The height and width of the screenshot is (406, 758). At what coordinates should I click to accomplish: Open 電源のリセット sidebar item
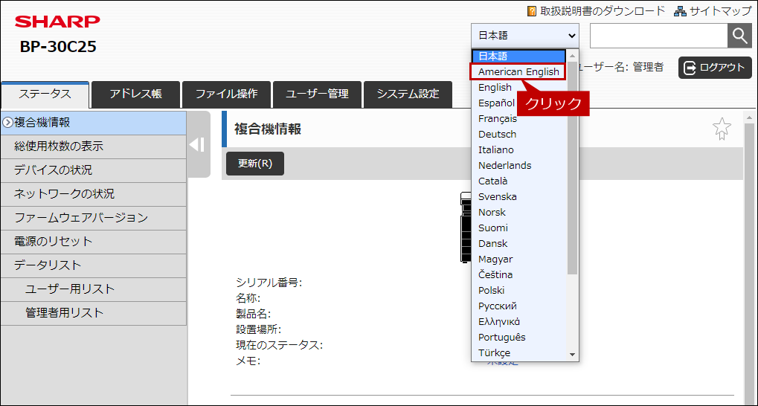(93, 242)
